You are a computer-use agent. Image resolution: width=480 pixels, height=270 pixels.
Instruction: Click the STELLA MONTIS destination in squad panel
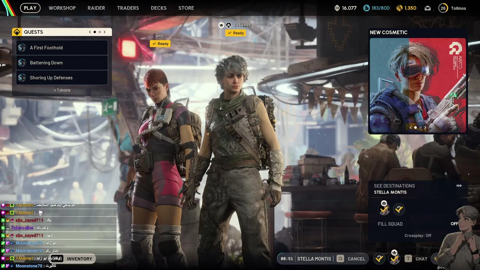(x=390, y=192)
